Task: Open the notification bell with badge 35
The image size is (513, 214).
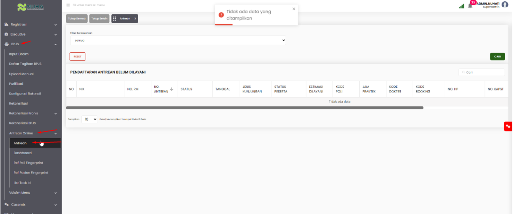Action: tap(470, 5)
